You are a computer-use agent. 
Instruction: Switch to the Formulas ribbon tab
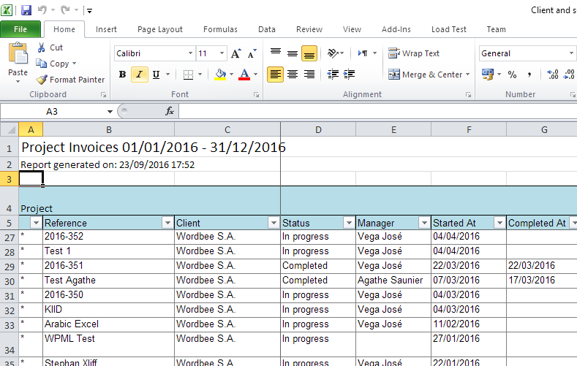tap(220, 29)
